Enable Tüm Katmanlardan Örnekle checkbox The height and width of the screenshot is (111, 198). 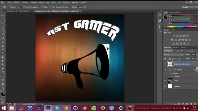[50, 7]
